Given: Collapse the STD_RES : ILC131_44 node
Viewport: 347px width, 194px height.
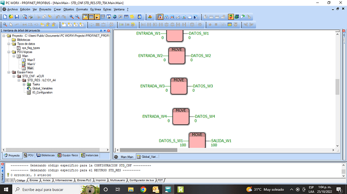Looking at the screenshot, I should coord(19,80).
